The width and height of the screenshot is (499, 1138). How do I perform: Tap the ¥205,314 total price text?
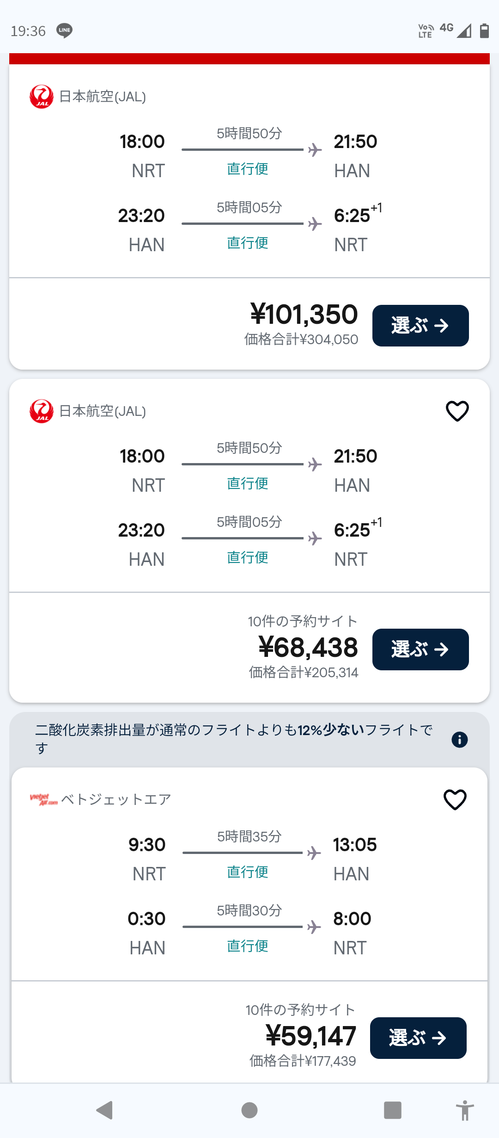click(304, 673)
